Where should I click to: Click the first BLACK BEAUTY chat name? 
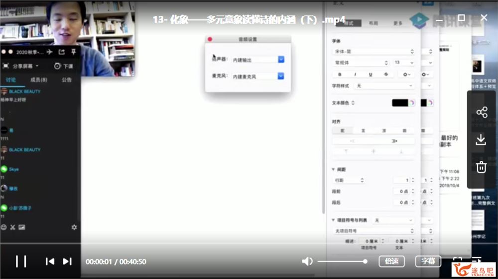25,91
